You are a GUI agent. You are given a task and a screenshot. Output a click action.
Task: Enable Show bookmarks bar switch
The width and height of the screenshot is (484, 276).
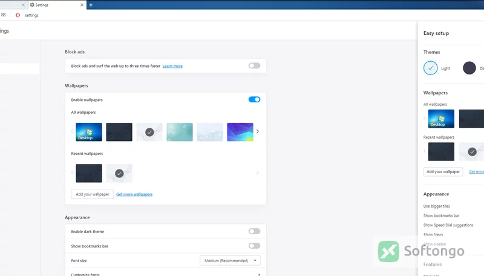[x=254, y=246]
